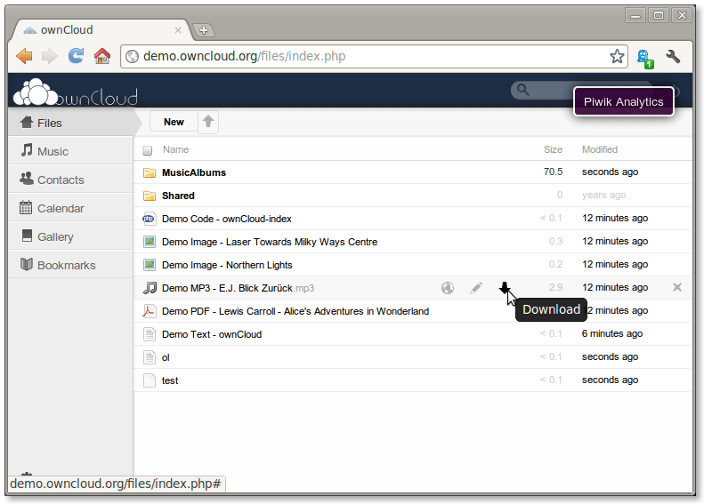Screen dimensions: 704x504
Task: Click the 70.5 size value of MusicAlbums
Action: click(x=553, y=172)
